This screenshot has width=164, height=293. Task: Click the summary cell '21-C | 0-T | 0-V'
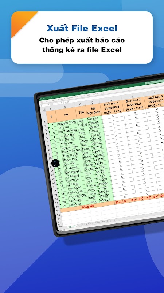coord(125,201)
